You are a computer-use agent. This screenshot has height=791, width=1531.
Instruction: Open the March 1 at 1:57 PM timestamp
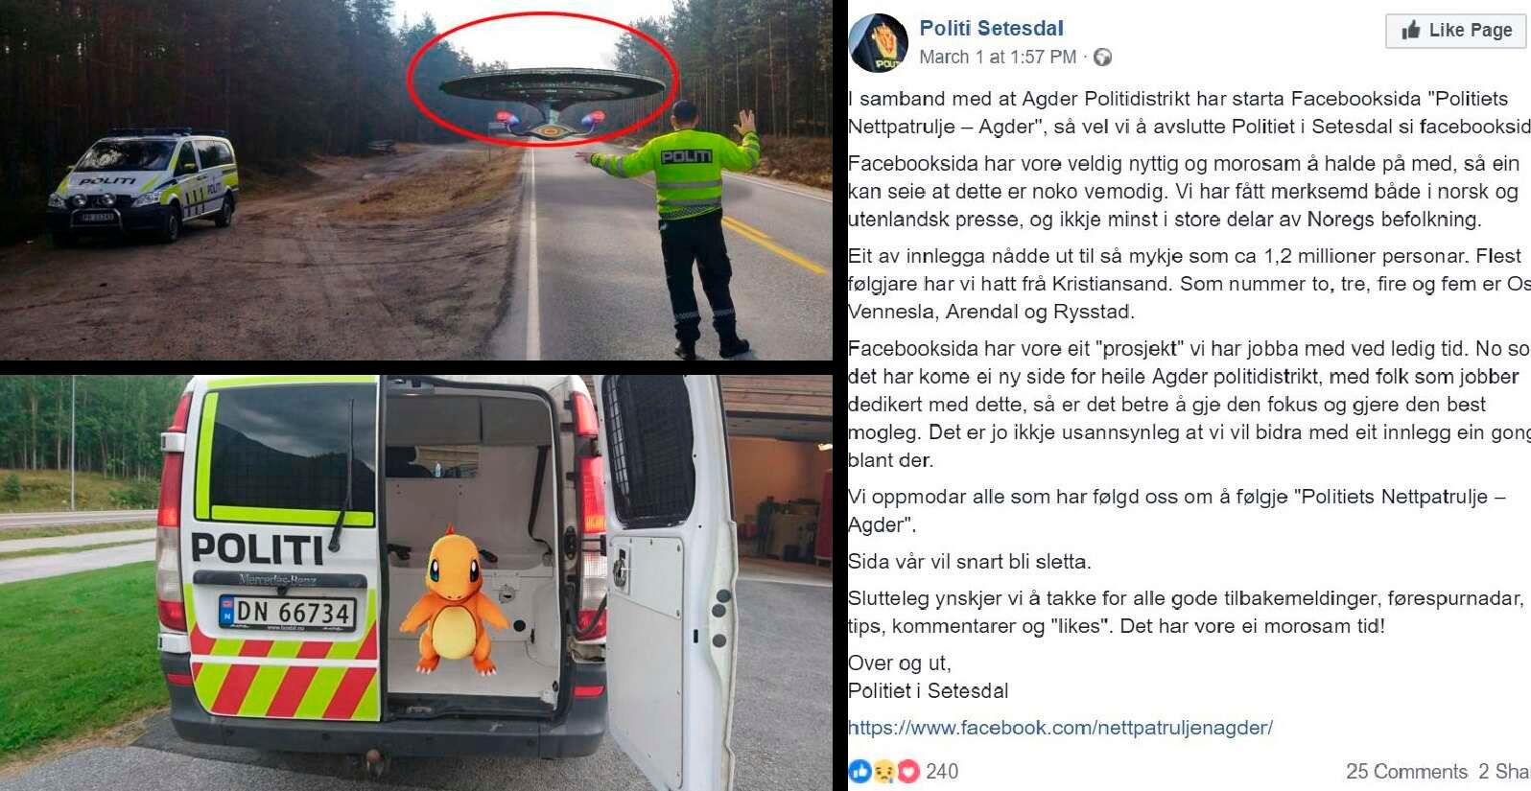pos(998,58)
